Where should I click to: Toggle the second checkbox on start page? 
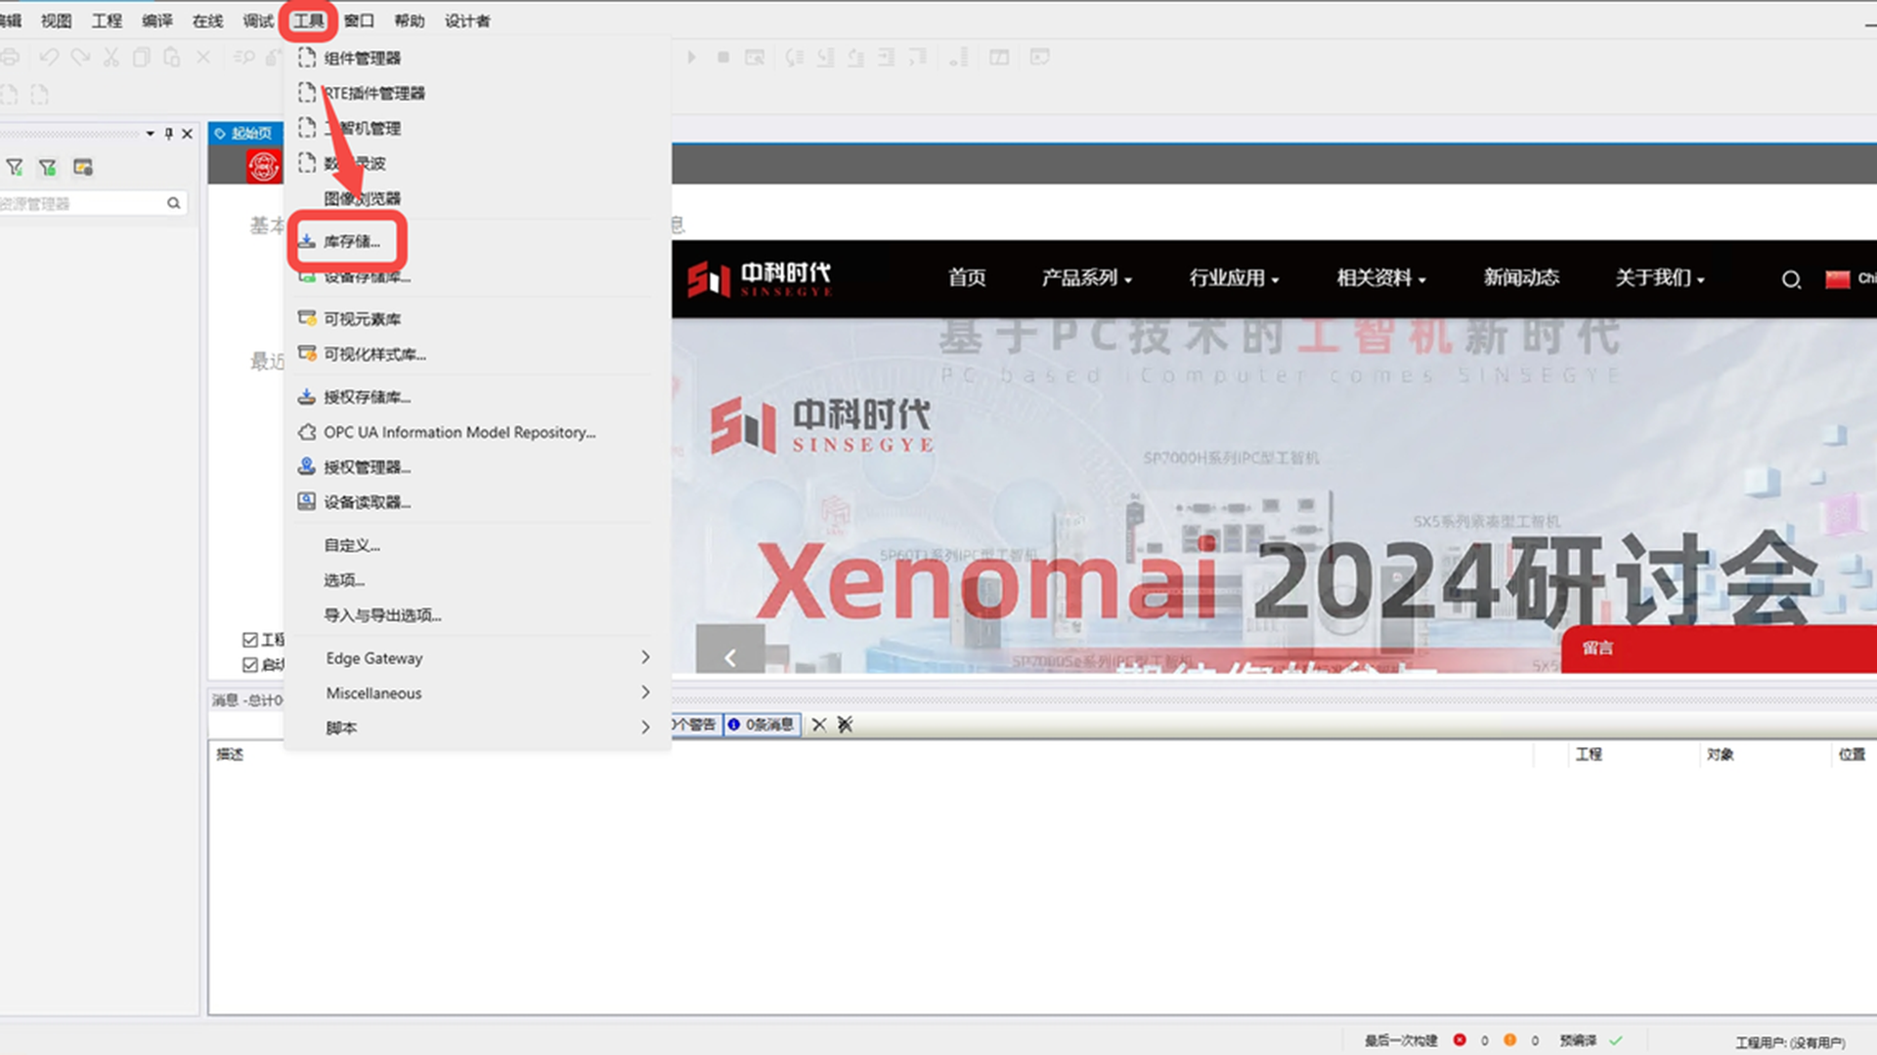pos(250,665)
